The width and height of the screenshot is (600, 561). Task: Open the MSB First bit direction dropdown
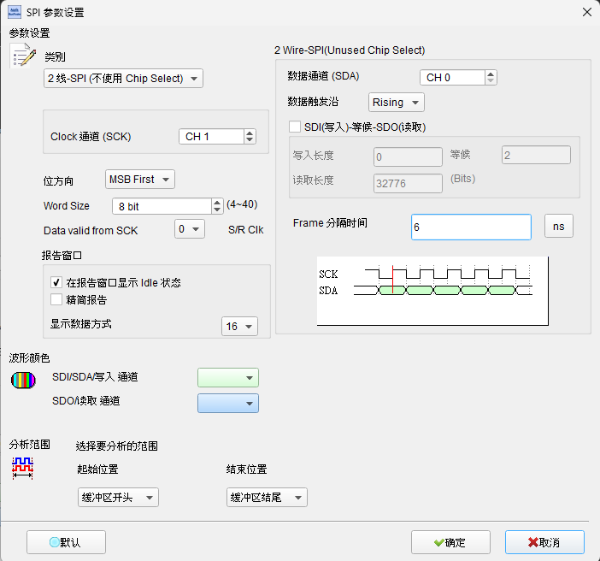coord(140,180)
